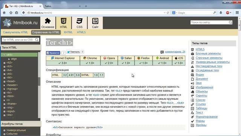This screenshot has width=241, height=136.
Task: Open the Firefox home page button
Action: click(x=4, y=12)
